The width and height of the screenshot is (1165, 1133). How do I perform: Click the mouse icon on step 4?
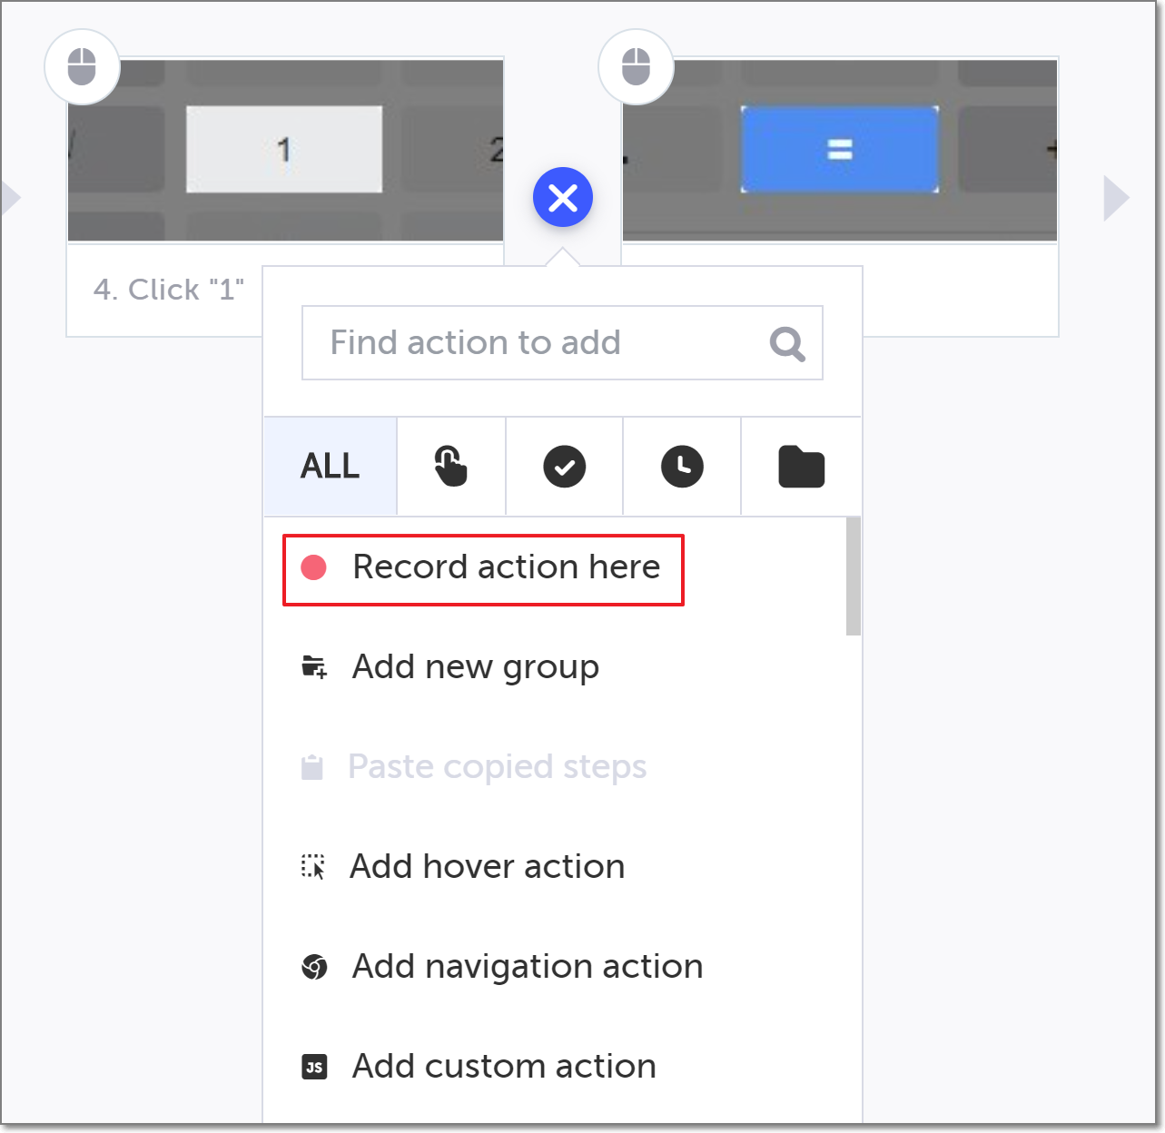[82, 67]
